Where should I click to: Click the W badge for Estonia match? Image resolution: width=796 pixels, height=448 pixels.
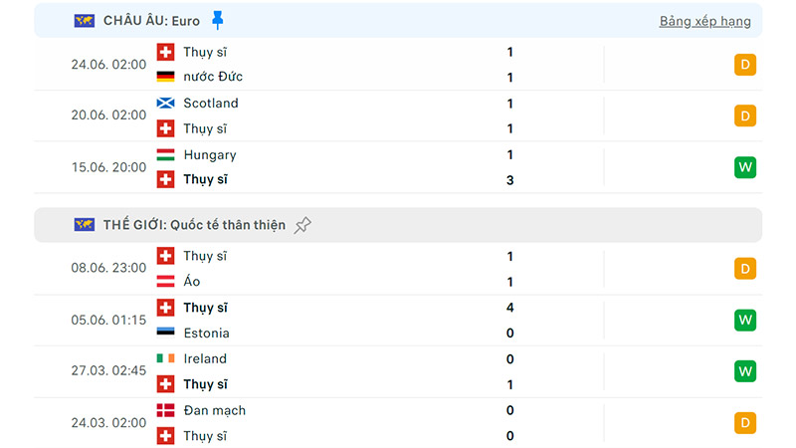(744, 320)
